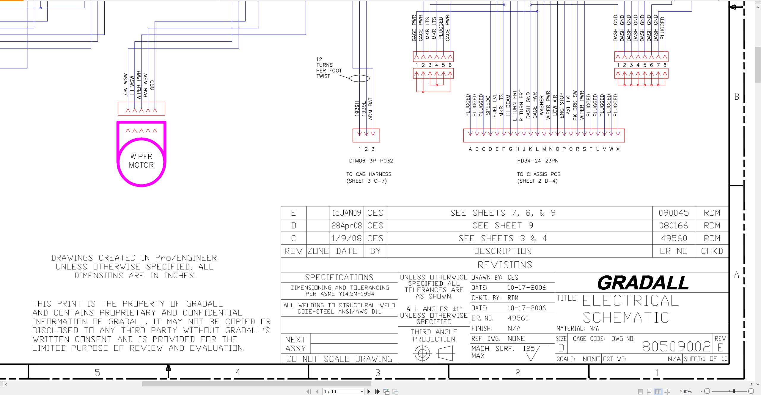Click the TO CHASSIS PCB text
Viewport: 761px width, 395px height.
point(539,174)
